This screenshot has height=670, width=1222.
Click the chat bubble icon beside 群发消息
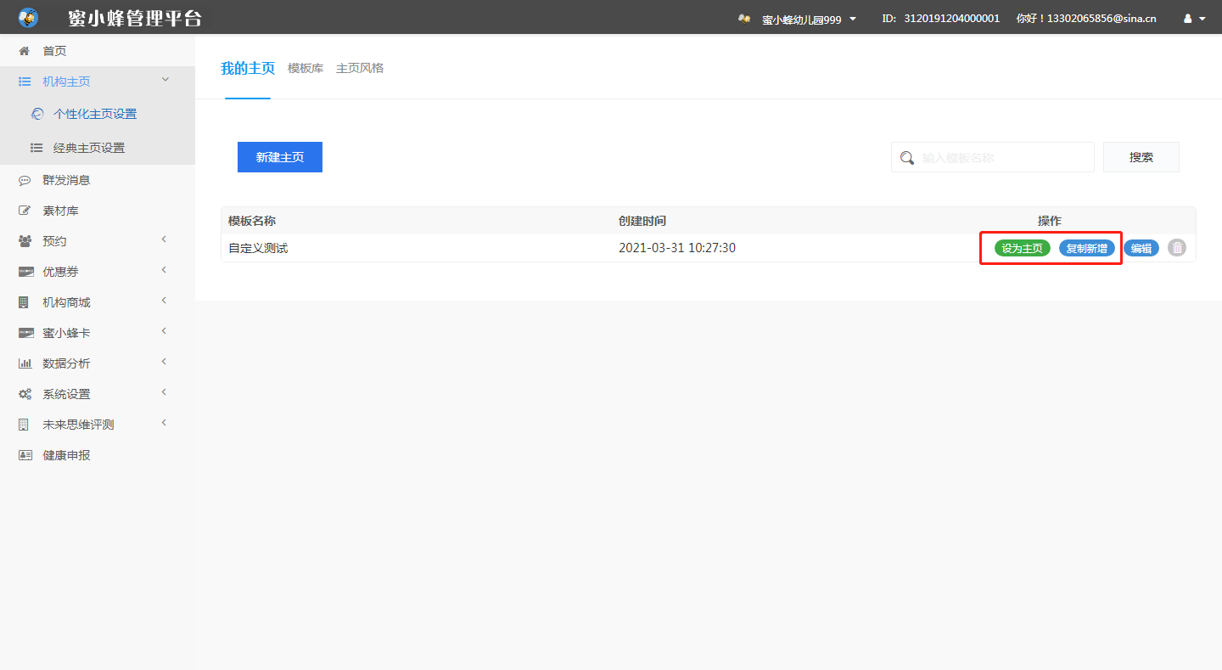tap(25, 180)
